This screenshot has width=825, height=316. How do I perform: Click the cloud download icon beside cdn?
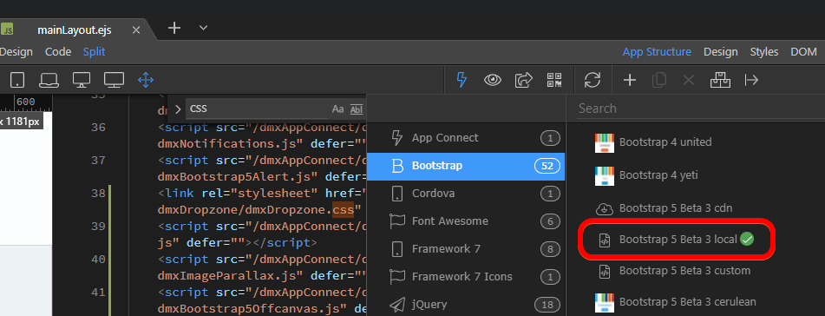pyautogui.click(x=605, y=208)
